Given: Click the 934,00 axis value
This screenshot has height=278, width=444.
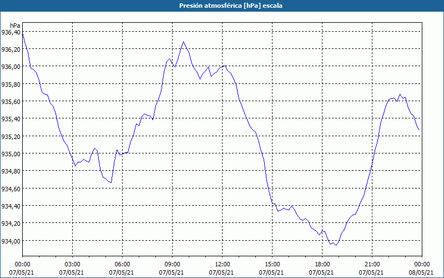Looking at the screenshot, I should (x=11, y=241).
